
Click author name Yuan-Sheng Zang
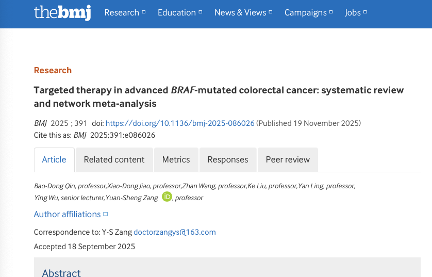coord(132,198)
